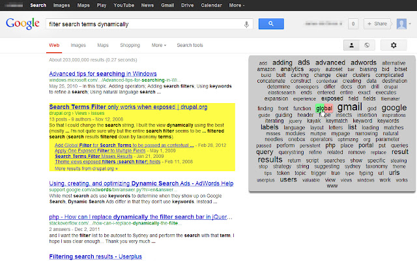Show personal results person icon
The height and width of the screenshot is (261, 417).
click(x=351, y=45)
